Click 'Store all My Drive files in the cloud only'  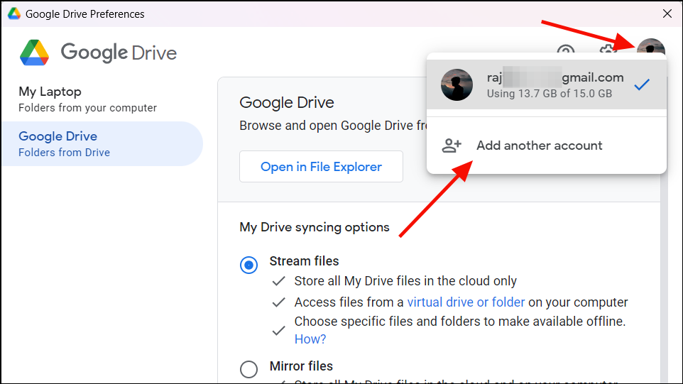405,281
